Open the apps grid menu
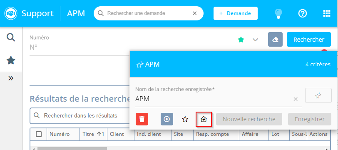Image resolution: width=338 pixels, height=150 pixels. (327, 13)
